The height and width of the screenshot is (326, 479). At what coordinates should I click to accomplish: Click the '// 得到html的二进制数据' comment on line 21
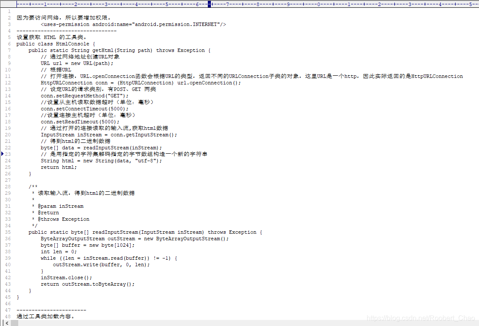[x=75, y=141]
